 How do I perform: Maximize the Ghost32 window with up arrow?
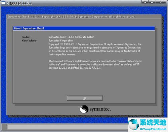(152, 2)
